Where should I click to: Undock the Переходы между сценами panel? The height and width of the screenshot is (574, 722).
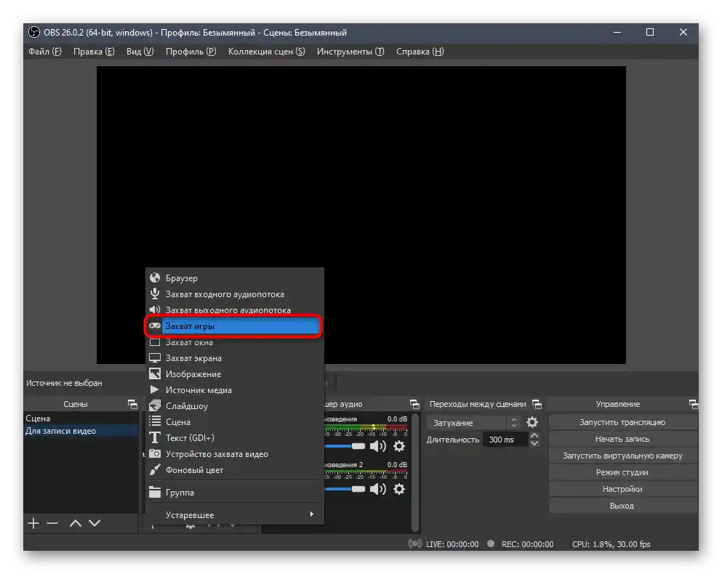point(537,404)
